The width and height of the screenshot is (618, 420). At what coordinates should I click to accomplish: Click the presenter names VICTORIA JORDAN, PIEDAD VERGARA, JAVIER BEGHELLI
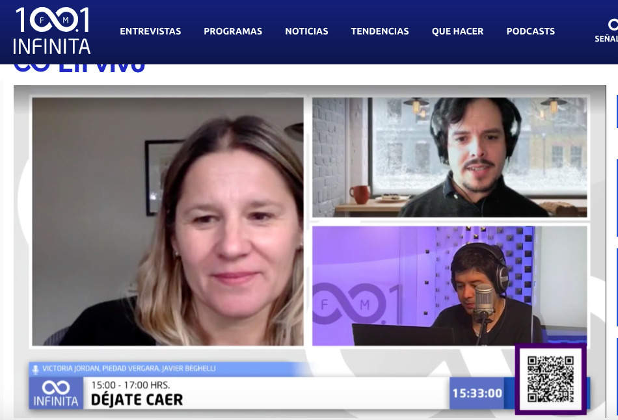pyautogui.click(x=129, y=369)
